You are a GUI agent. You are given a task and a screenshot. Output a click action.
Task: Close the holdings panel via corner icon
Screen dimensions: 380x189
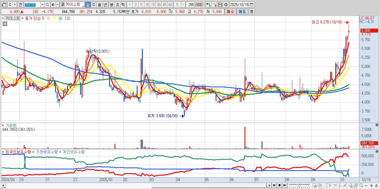pyautogui.click(x=377, y=151)
